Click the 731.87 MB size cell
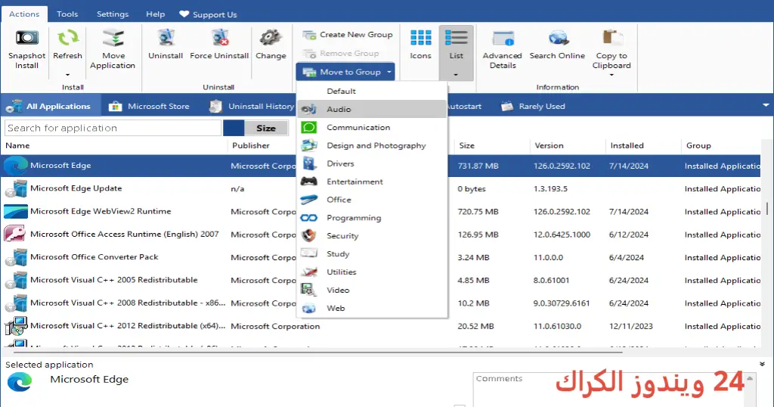This screenshot has width=774, height=407. pos(478,166)
